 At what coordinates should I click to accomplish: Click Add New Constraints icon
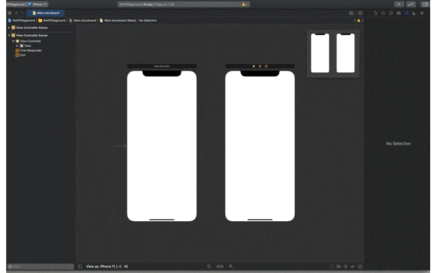click(346, 267)
